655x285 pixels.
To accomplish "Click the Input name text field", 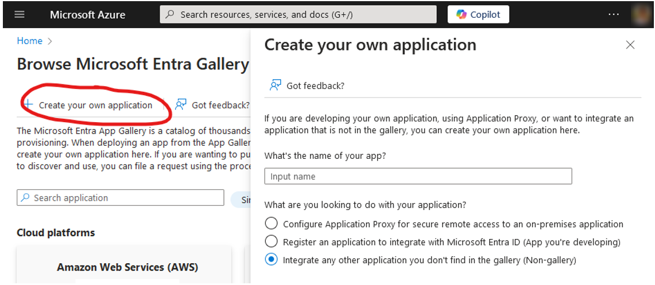I will pyautogui.click(x=418, y=177).
